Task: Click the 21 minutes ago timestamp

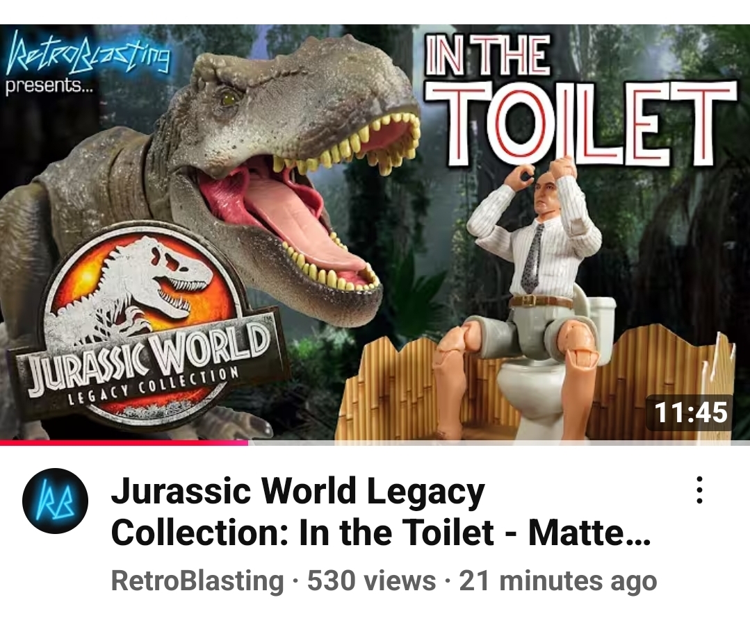Action: (x=557, y=581)
